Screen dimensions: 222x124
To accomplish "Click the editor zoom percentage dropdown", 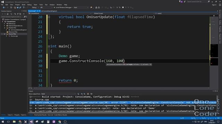I will coord(32,88).
